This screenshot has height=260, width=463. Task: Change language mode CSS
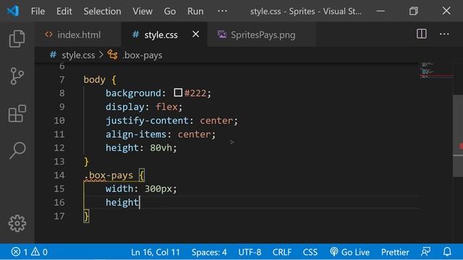[x=310, y=252]
